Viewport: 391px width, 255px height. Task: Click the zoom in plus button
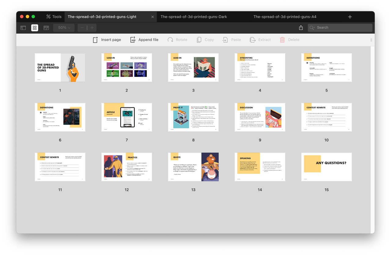tap(92, 28)
